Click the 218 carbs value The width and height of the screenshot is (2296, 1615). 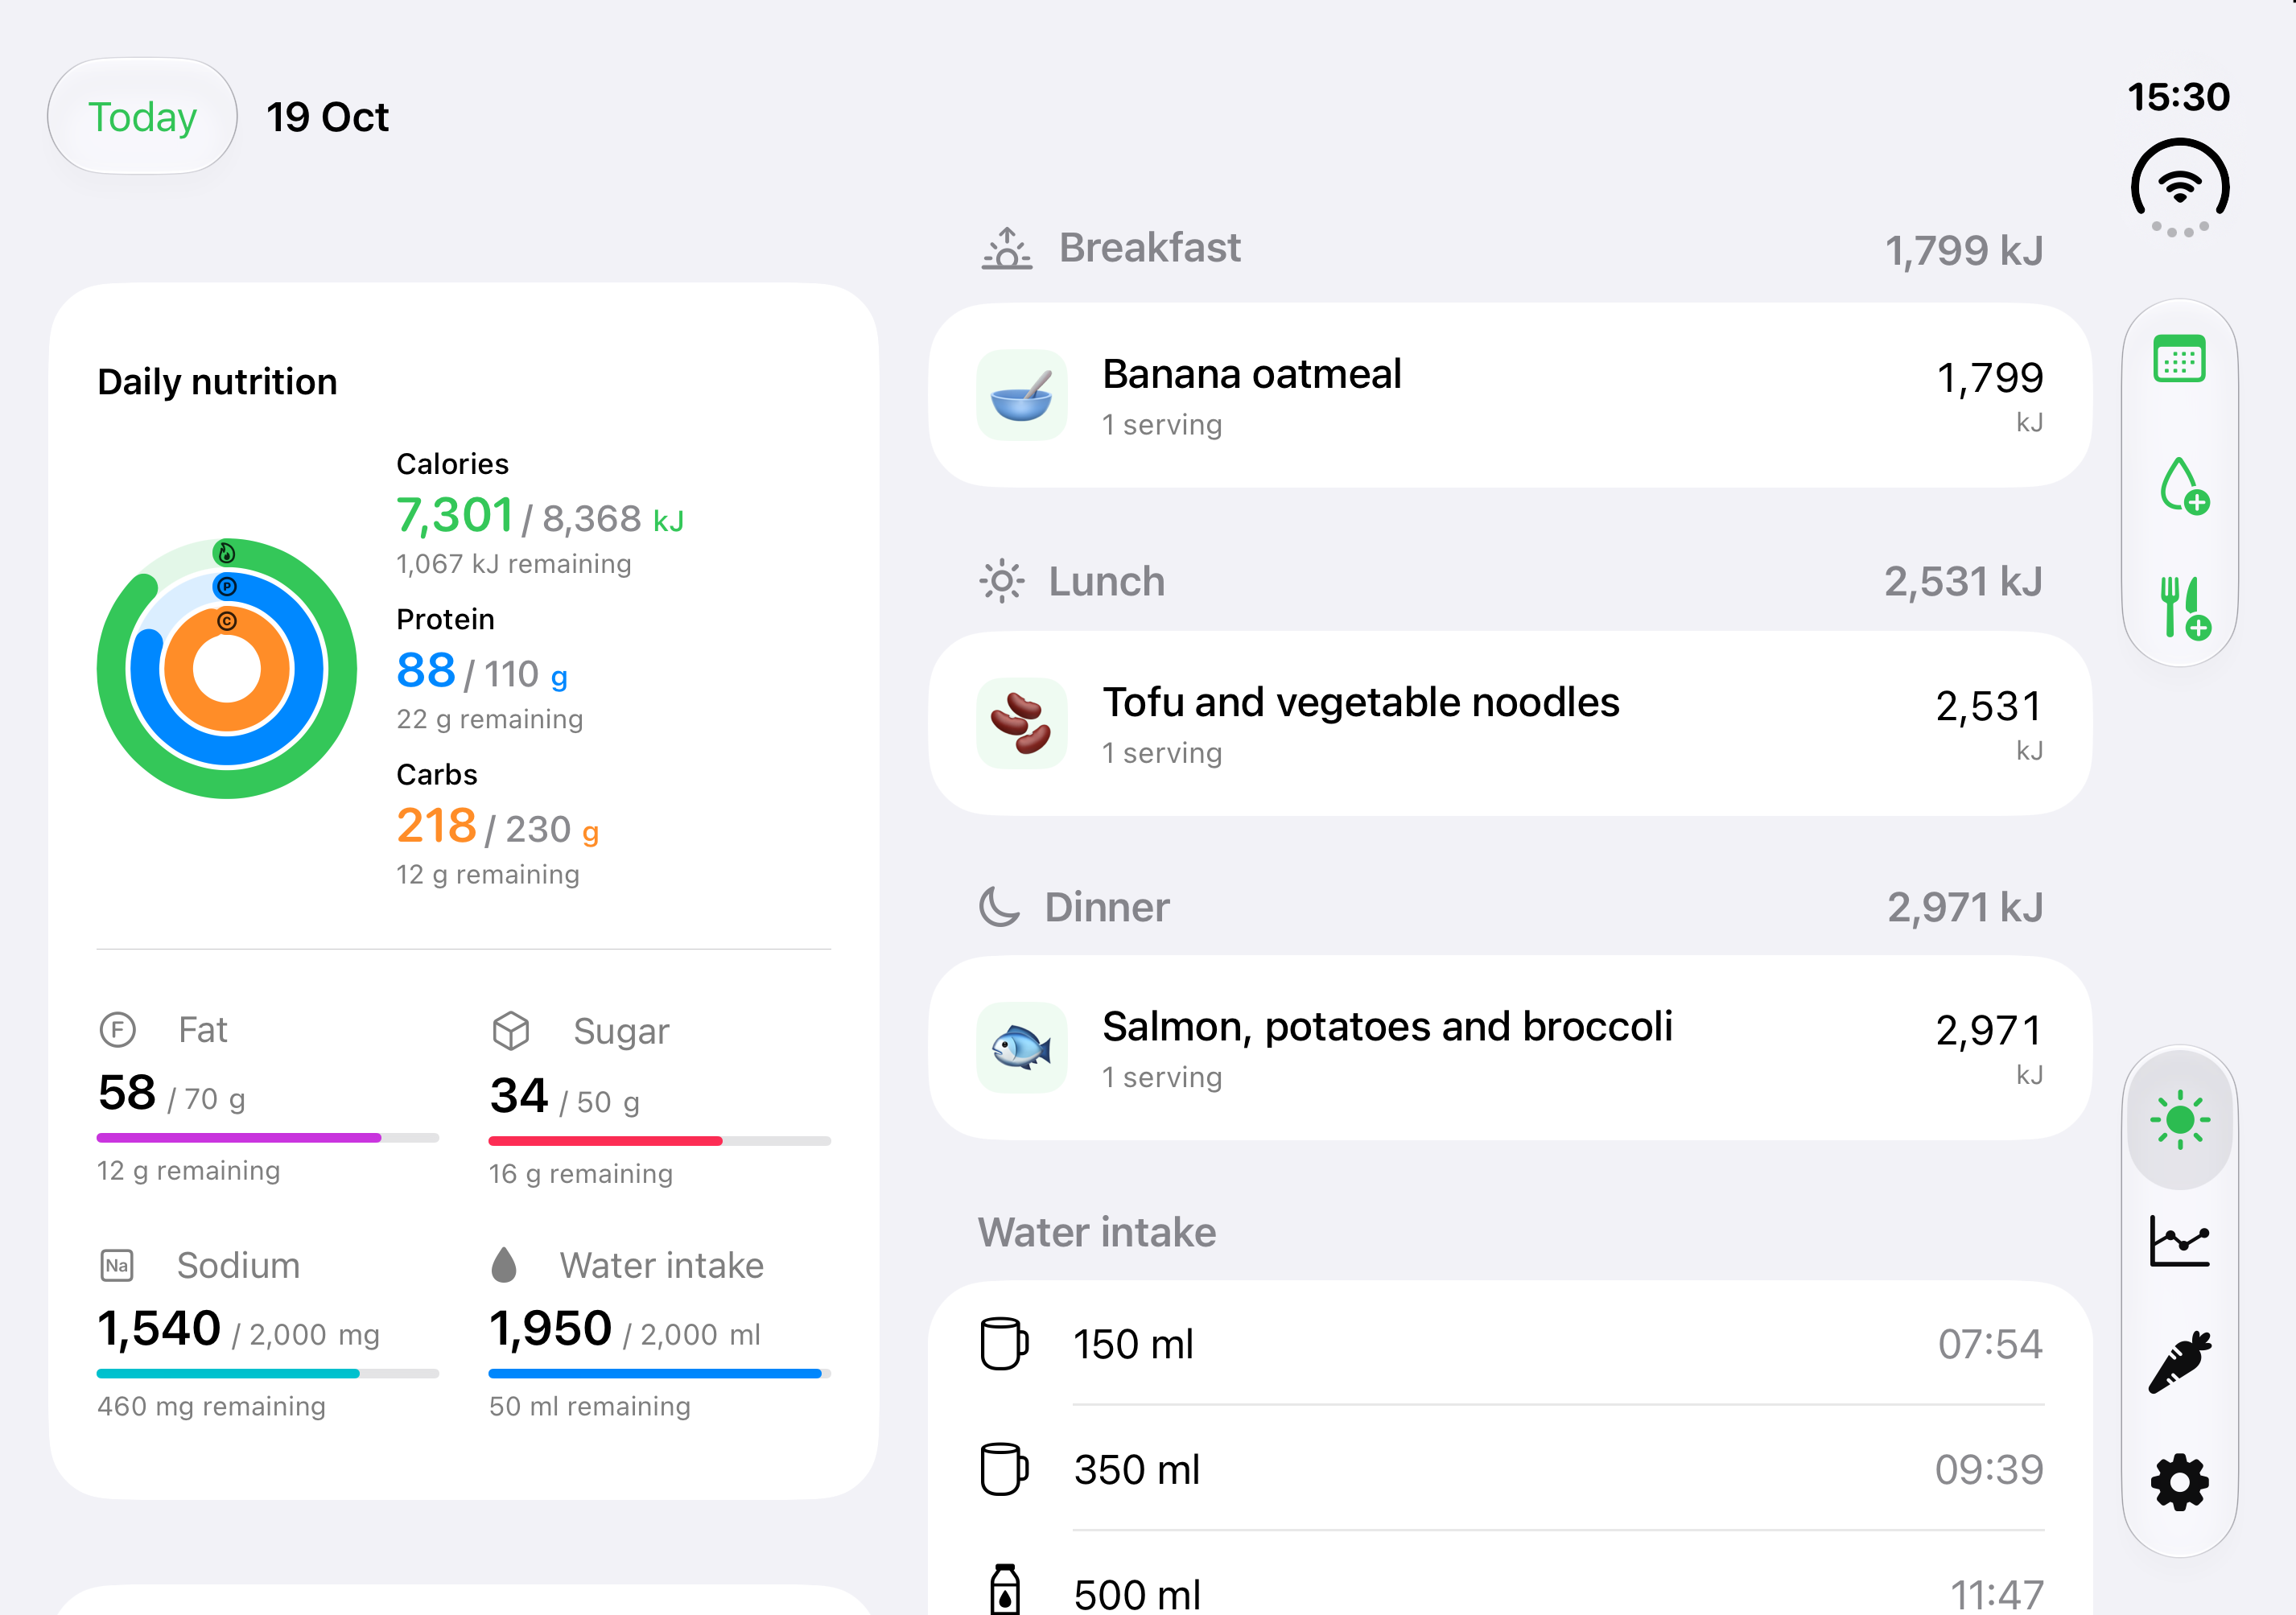tap(436, 826)
